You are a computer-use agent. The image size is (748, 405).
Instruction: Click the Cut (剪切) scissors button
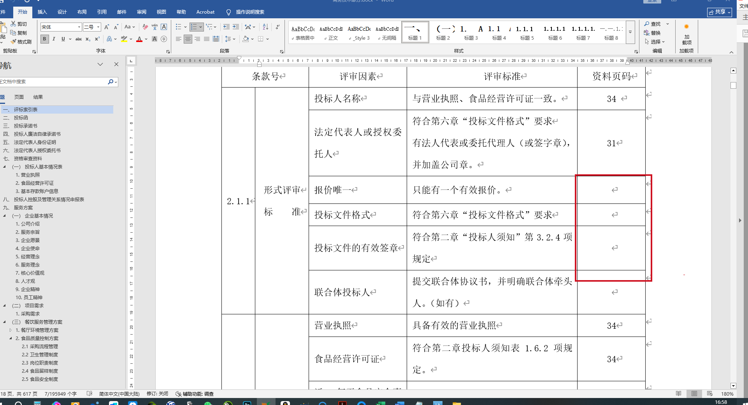(19, 24)
